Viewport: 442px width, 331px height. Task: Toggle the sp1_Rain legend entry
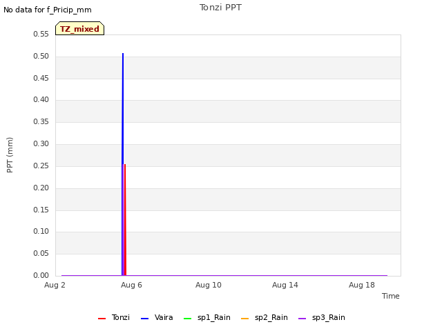[x=207, y=317]
